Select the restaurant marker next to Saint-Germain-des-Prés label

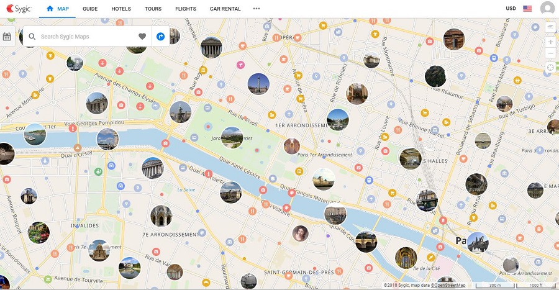tap(339, 271)
